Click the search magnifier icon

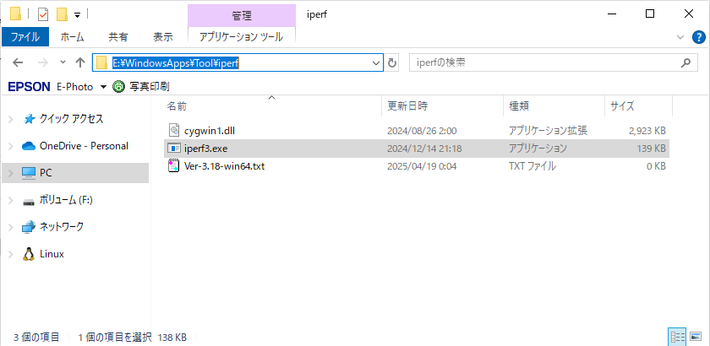(687, 63)
